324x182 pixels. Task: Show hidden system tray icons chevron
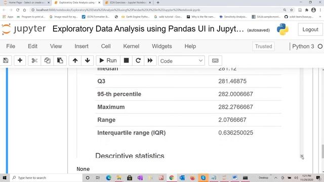point(276,177)
